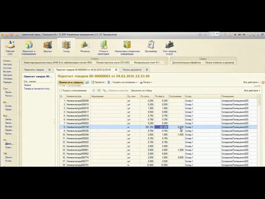
Task: Click the first icon after Только с отклонениями
Action: pyautogui.click(x=93, y=90)
